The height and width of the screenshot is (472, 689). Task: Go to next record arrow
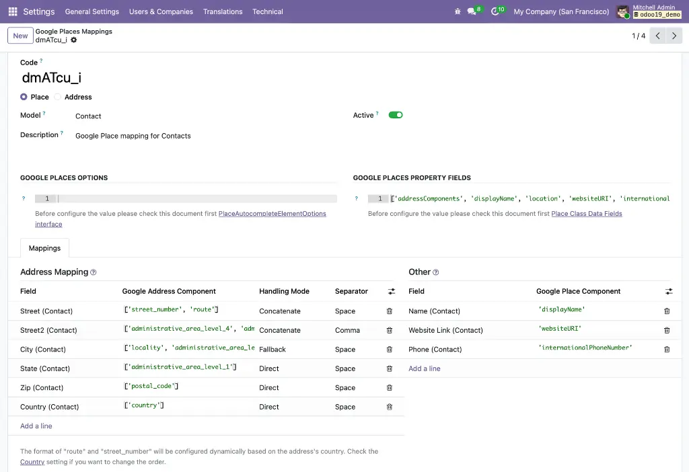pyautogui.click(x=674, y=36)
